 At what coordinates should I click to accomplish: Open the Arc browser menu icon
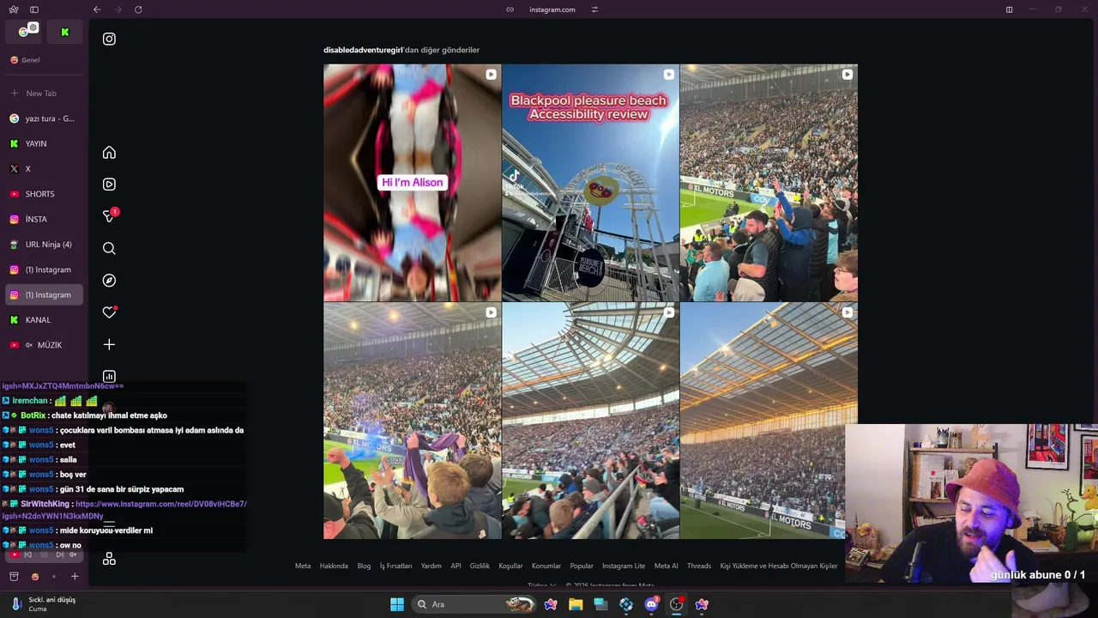(x=14, y=9)
